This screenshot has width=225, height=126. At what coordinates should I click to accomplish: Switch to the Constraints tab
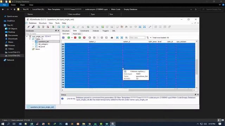(x=84, y=31)
